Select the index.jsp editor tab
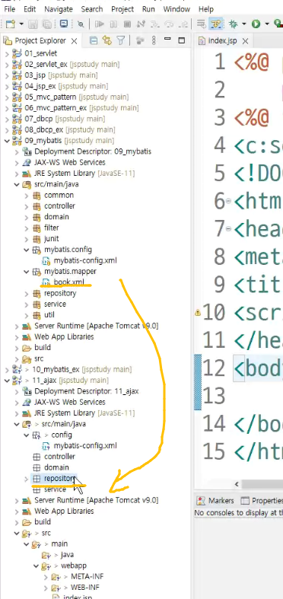This screenshot has width=283, height=599. coord(223,41)
